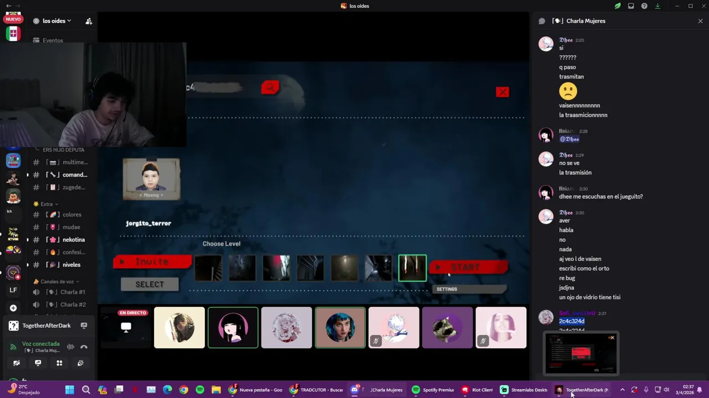Image resolution: width=709 pixels, height=398 pixels.
Task: Collapse the Canales de voz category
Action: (x=56, y=281)
